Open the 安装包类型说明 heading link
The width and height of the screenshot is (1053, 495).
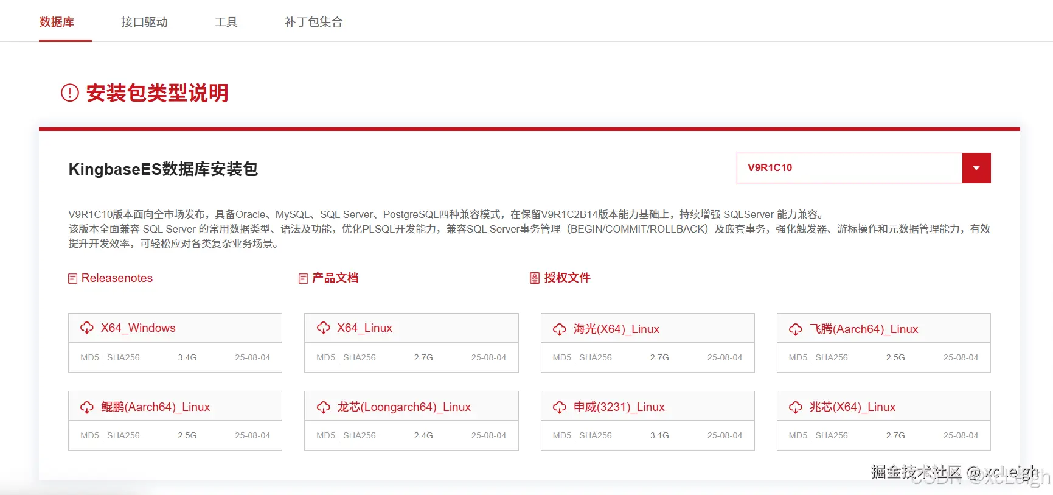pyautogui.click(x=157, y=93)
